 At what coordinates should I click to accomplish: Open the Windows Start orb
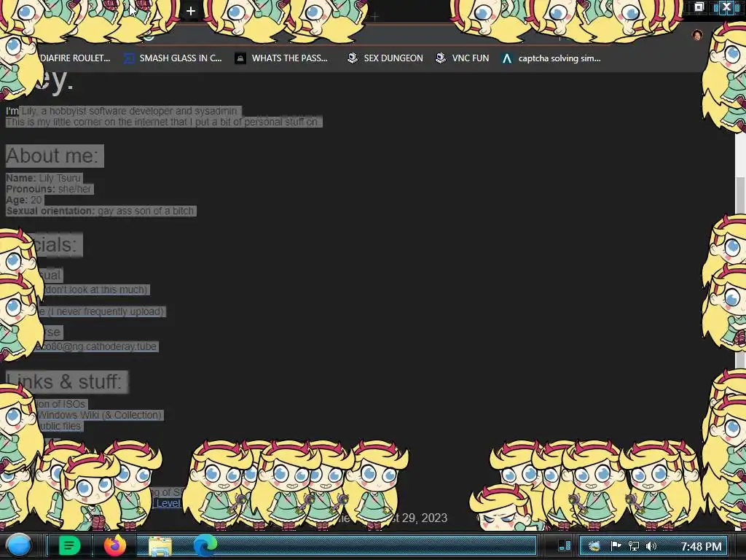(18, 545)
